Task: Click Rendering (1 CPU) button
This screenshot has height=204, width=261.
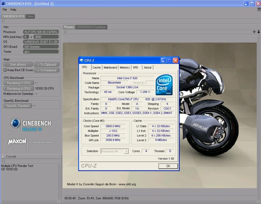Action: (19, 83)
